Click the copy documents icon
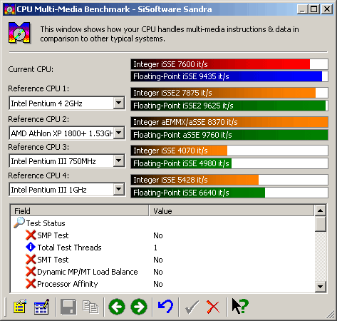Screen dimensions: 337x321 click(90, 307)
